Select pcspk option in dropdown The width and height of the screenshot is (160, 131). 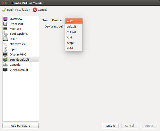click(x=74, y=43)
